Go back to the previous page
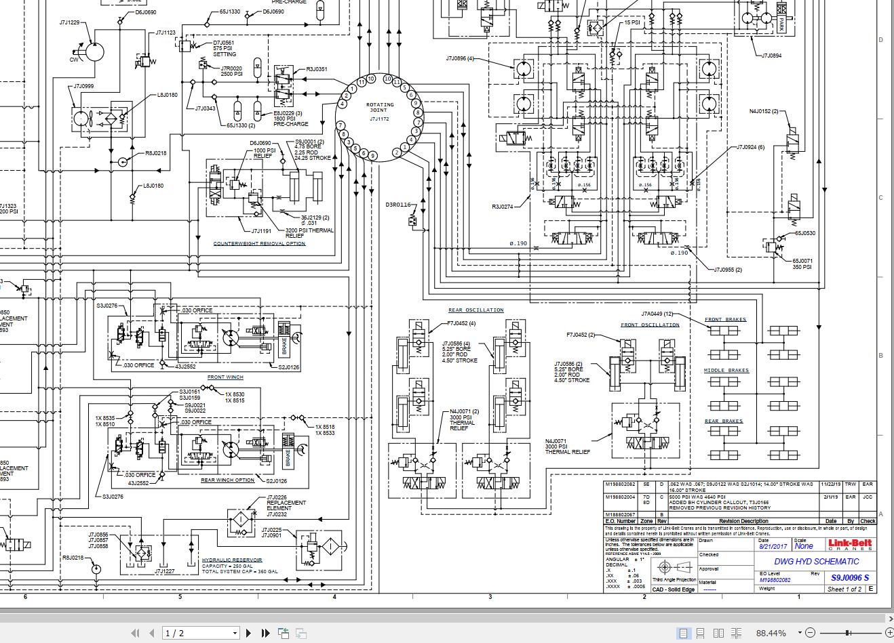The height and width of the screenshot is (643, 894). pos(151,633)
